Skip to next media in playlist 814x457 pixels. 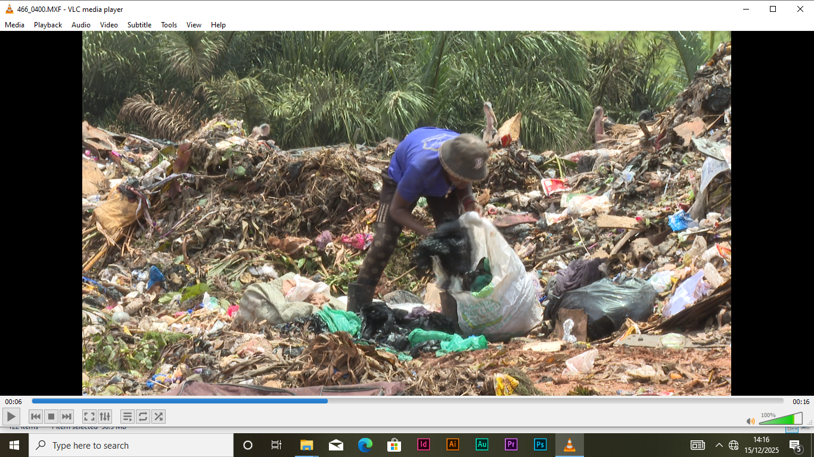pos(67,417)
